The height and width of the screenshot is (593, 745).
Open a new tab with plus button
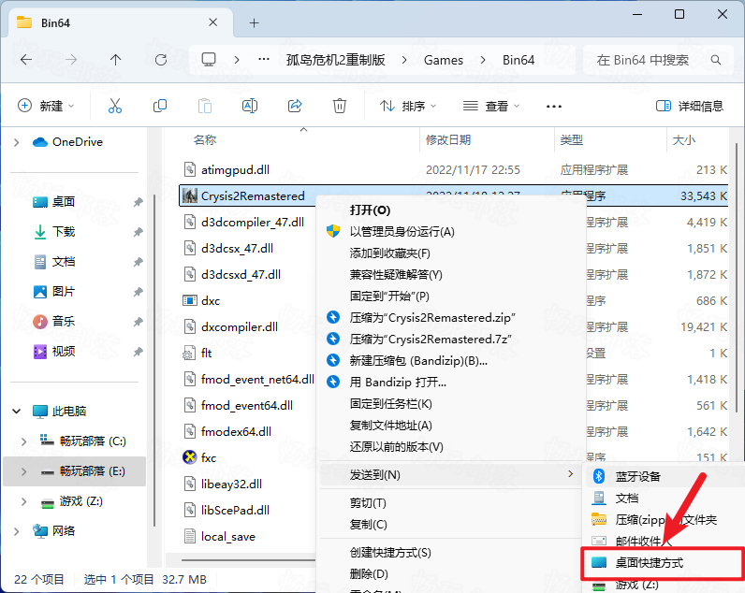(x=255, y=22)
